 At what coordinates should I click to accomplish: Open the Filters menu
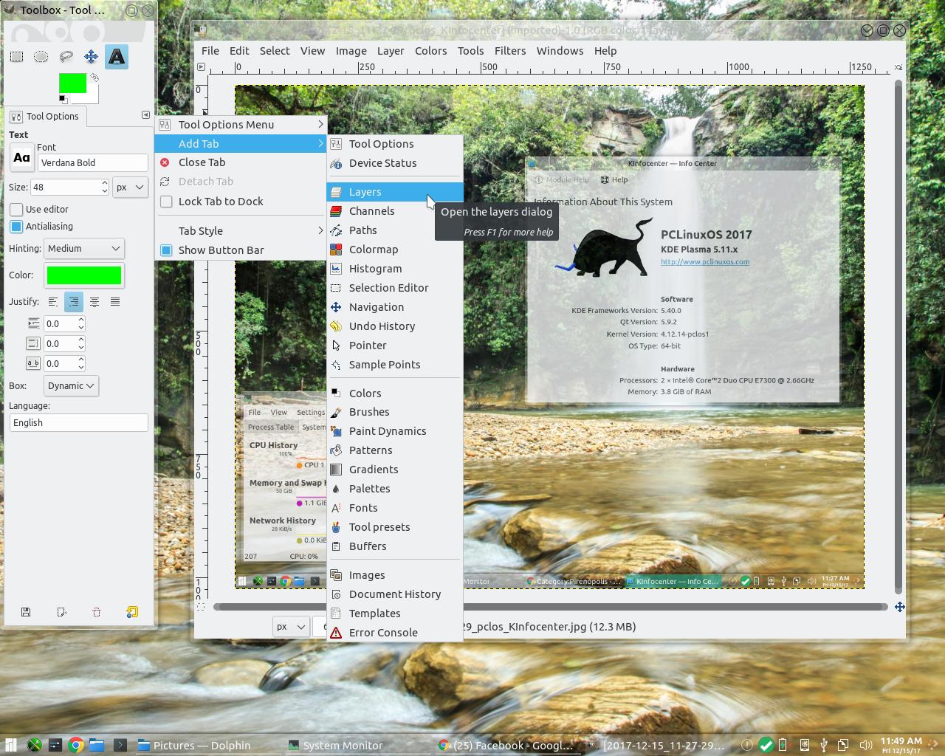coord(510,50)
